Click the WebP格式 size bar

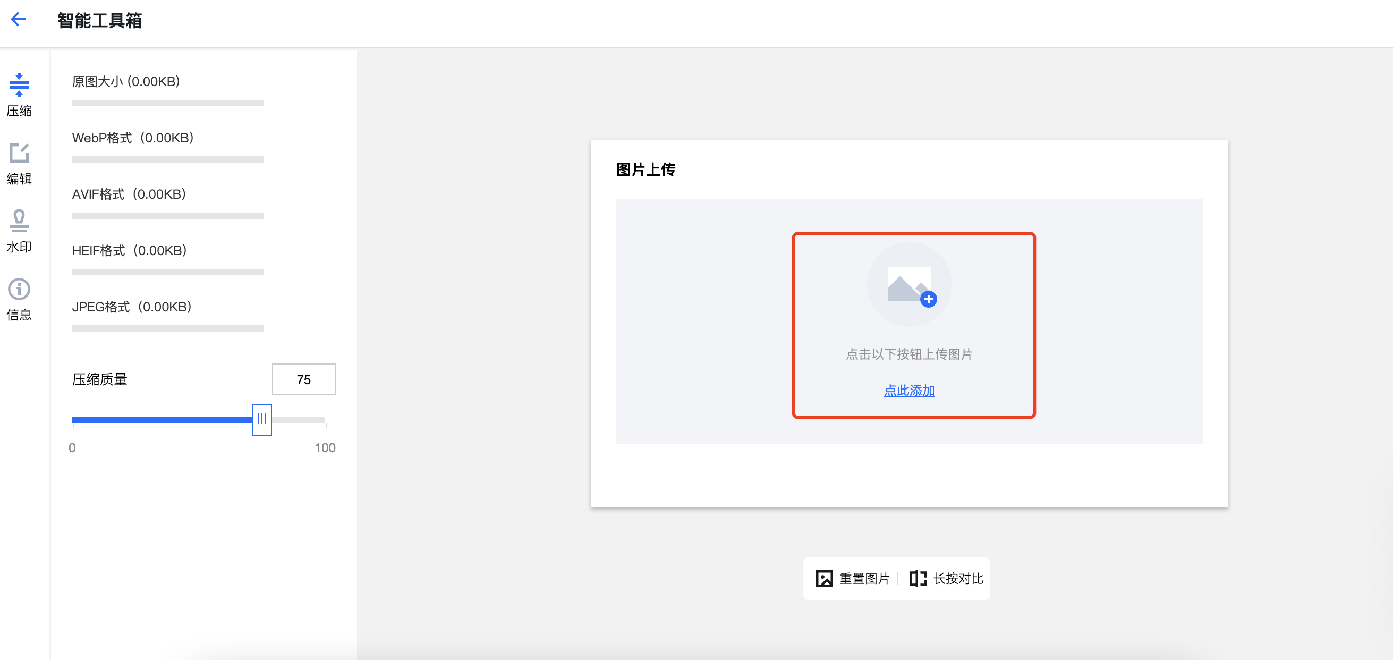tap(168, 159)
